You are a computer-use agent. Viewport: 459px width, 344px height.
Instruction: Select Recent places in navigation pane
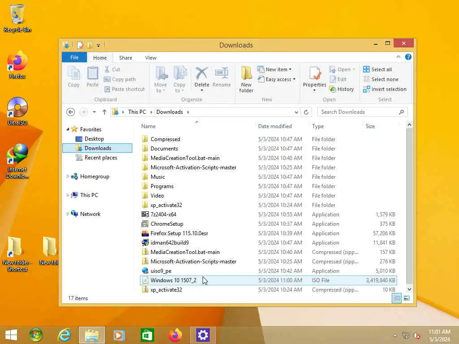pos(101,158)
